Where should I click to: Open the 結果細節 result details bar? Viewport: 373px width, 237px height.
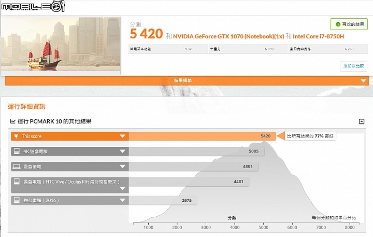187,81
